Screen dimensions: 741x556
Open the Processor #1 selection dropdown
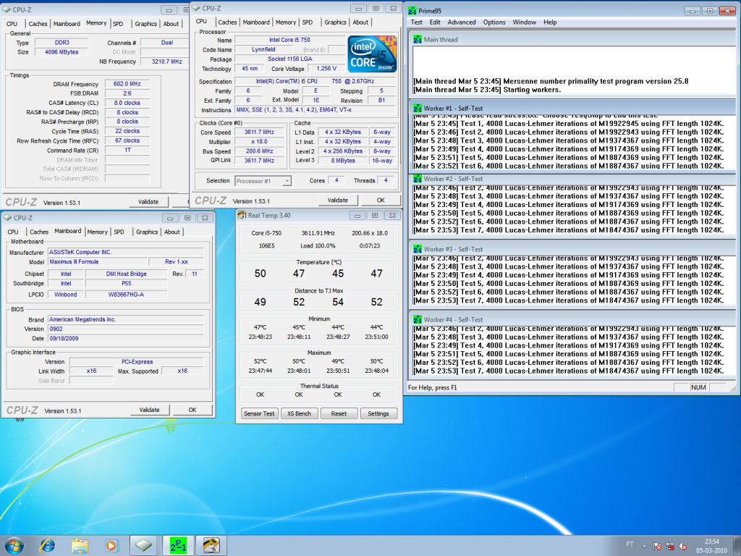tap(263, 181)
